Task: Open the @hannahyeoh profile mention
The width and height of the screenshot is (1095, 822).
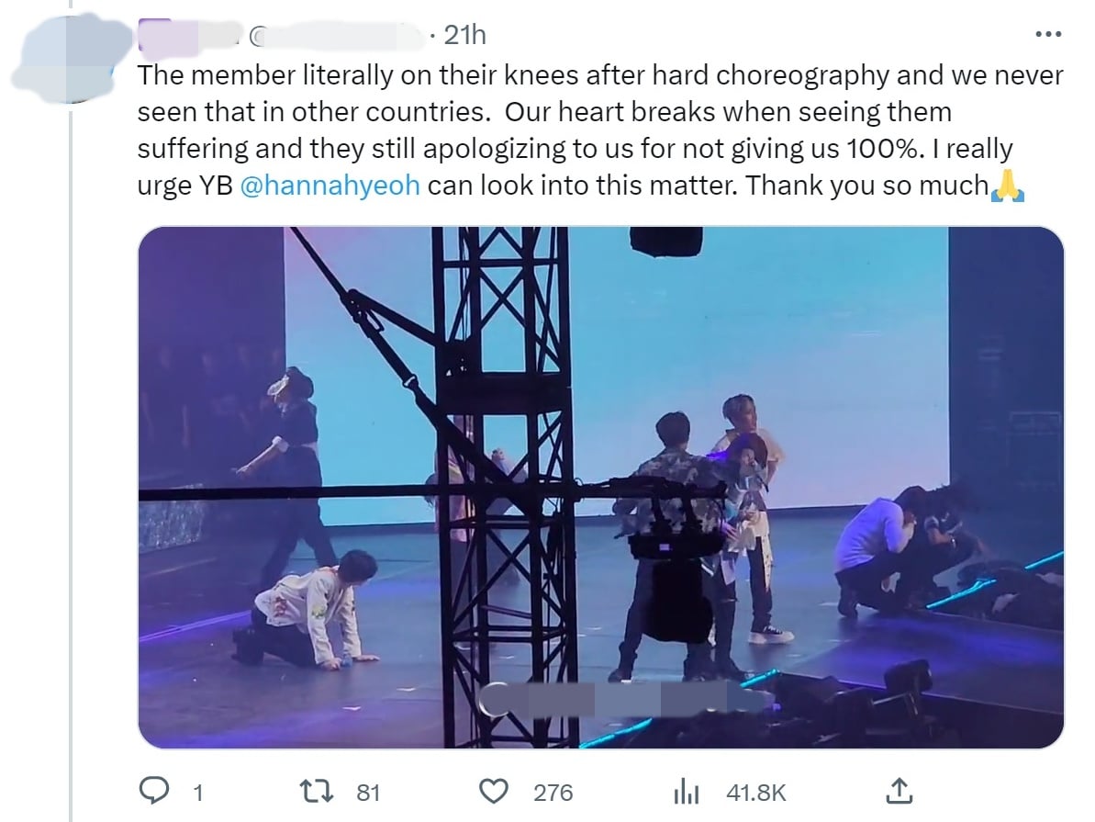Action: 330,186
